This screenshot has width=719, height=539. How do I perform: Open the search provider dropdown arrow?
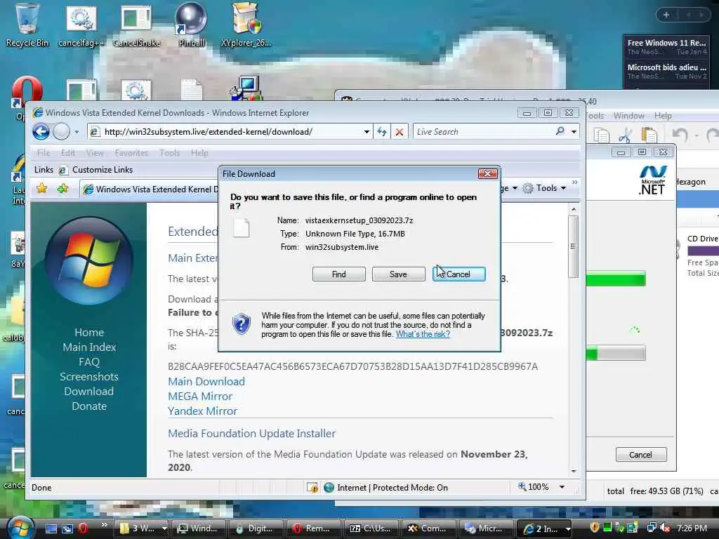pyautogui.click(x=574, y=132)
